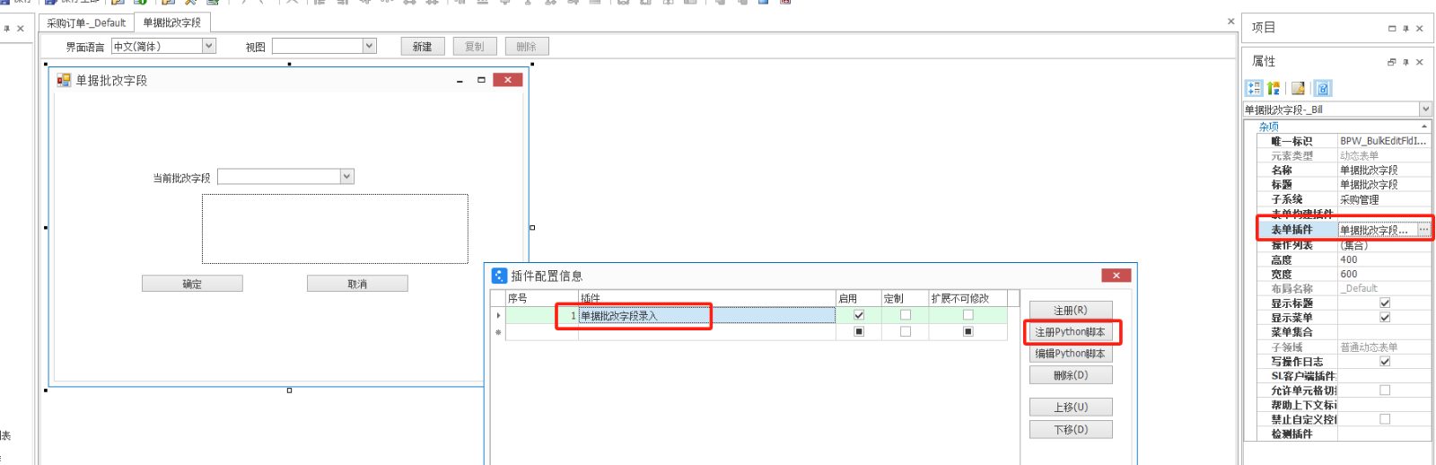This screenshot has width=1436, height=465.
Task: Select the 操作列表 property row
Action: (1343, 245)
